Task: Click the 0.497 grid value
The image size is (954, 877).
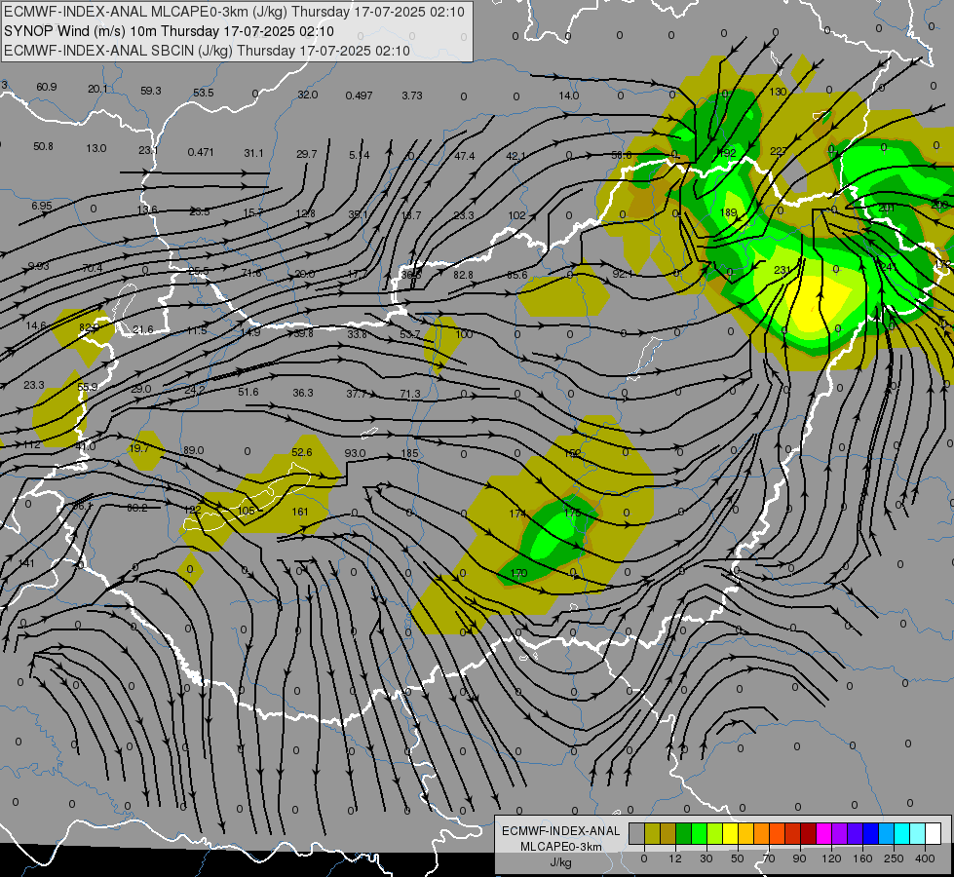Action: pos(359,95)
